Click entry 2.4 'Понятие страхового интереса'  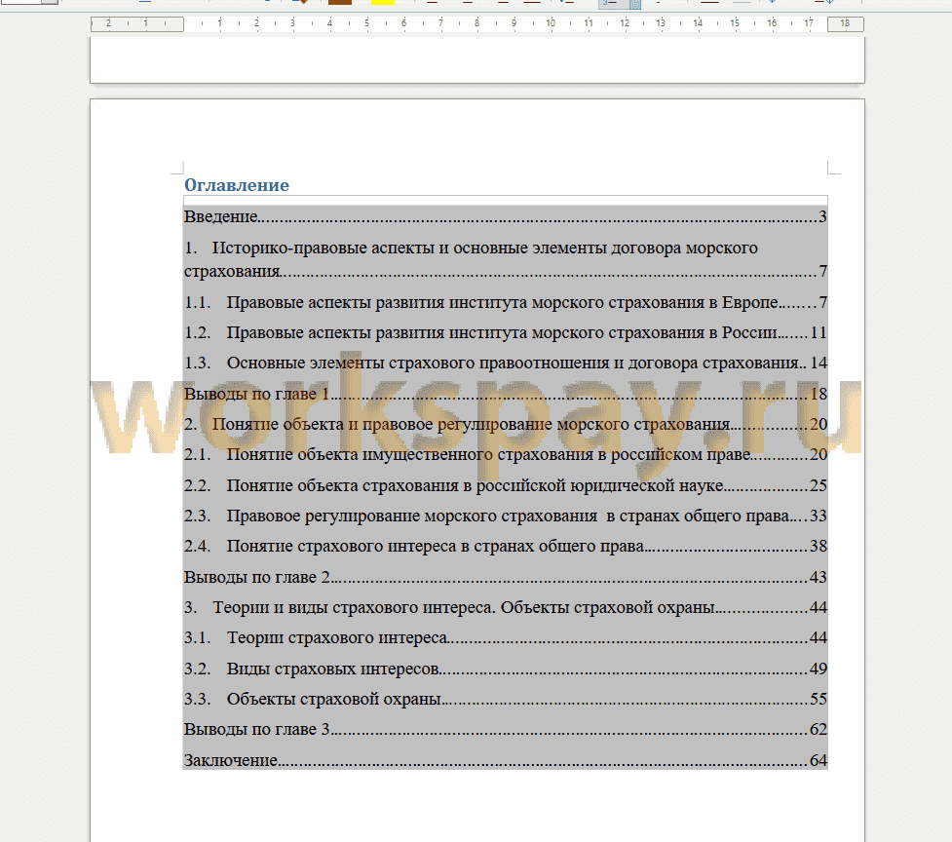(x=505, y=547)
